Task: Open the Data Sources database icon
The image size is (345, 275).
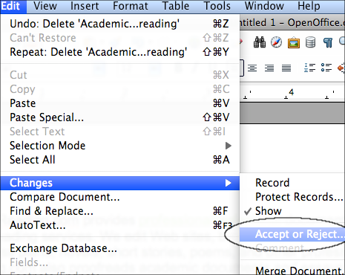Action: point(310,42)
